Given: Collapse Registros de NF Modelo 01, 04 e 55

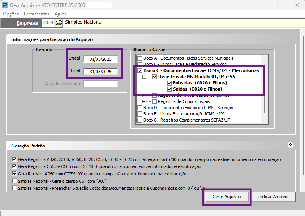Looking at the screenshot, I should click(x=144, y=77).
